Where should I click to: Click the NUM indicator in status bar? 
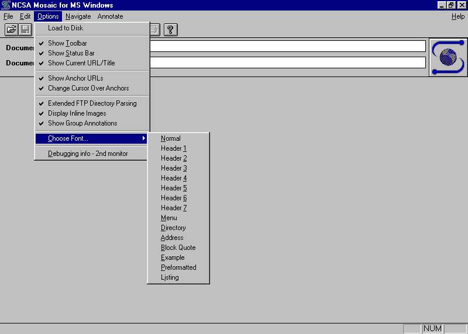click(432, 328)
